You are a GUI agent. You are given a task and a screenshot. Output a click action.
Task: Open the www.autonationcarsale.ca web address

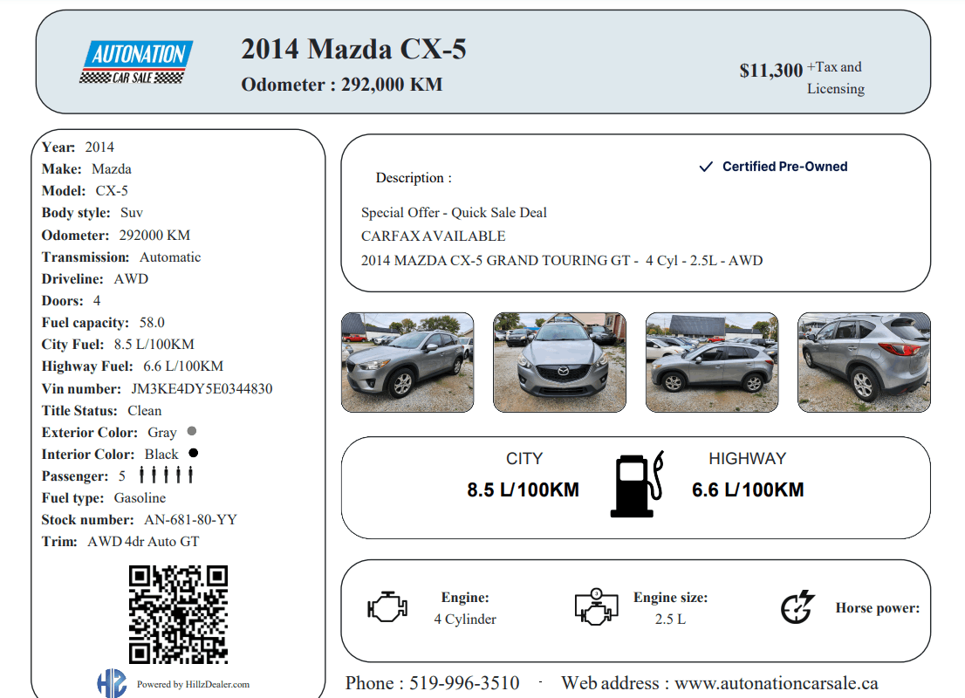[x=776, y=683]
